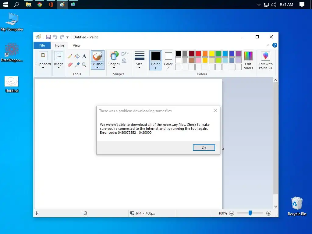
Task: Click Edit colors rainbow icon
Action: (x=248, y=56)
